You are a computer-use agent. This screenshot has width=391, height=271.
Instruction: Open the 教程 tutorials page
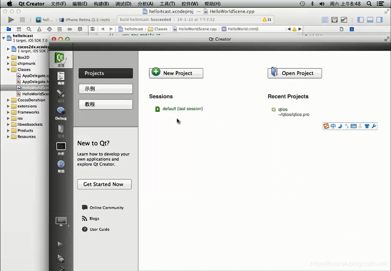(106, 104)
